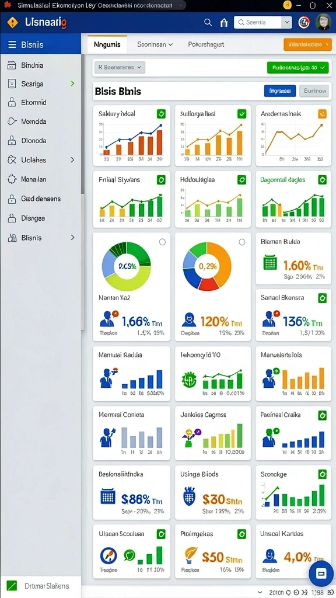Click the grey Burinow button
Viewport: 336px width, 598px height.
314,91
